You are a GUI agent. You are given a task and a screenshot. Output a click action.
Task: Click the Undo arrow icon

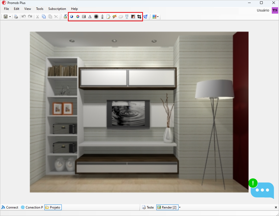(24, 17)
